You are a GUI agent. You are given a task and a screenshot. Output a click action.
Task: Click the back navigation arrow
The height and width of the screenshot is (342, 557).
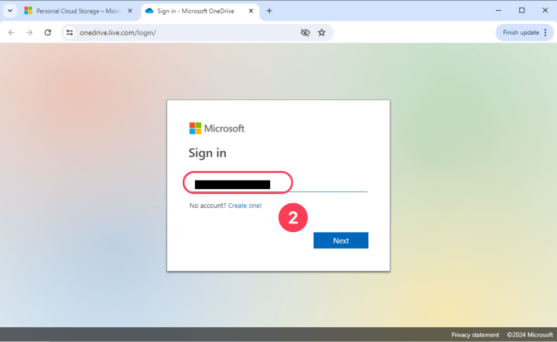coord(11,32)
